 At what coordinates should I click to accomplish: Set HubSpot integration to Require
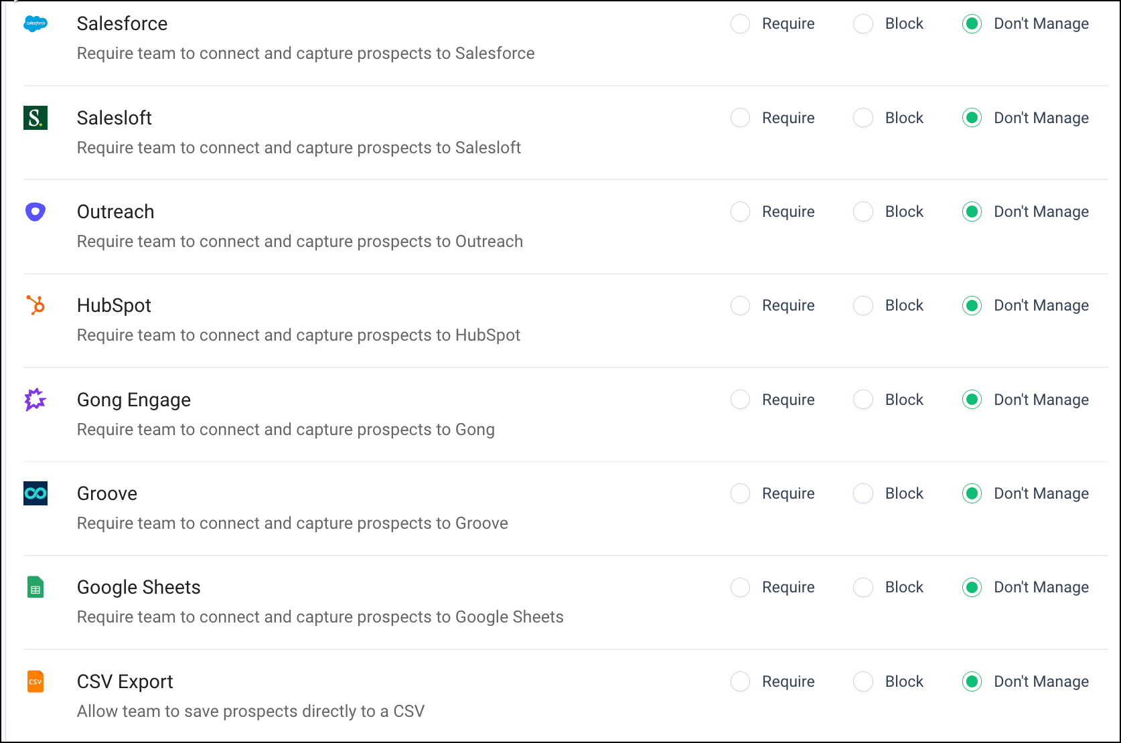pyautogui.click(x=740, y=305)
